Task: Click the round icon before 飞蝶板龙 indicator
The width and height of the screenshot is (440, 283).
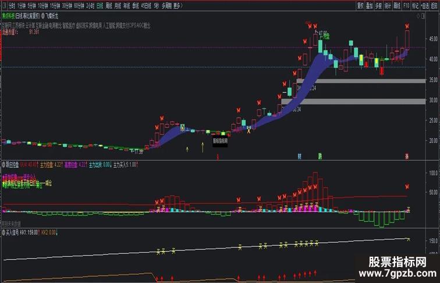Action: 43,16
